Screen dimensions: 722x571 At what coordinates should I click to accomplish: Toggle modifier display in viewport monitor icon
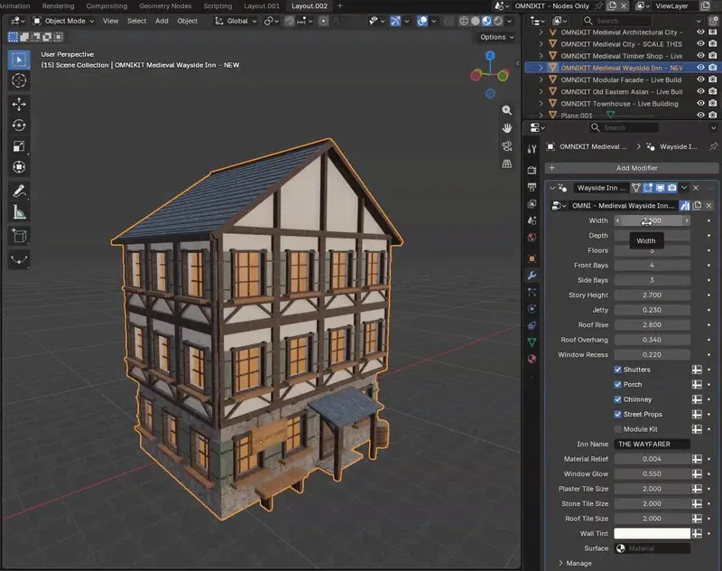coord(661,188)
